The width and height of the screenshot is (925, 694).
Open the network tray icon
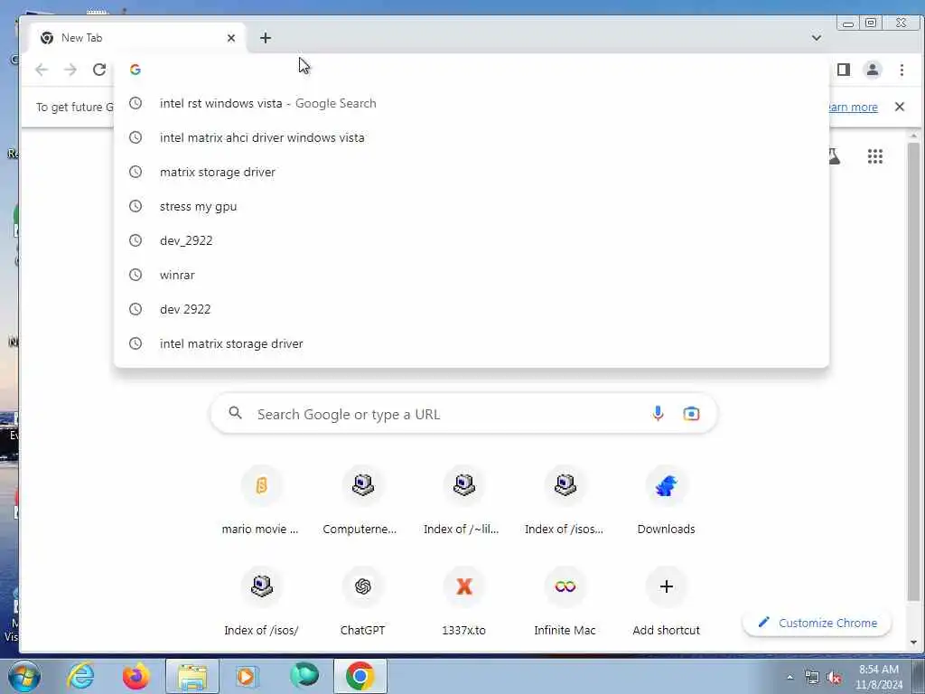pyautogui.click(x=812, y=678)
